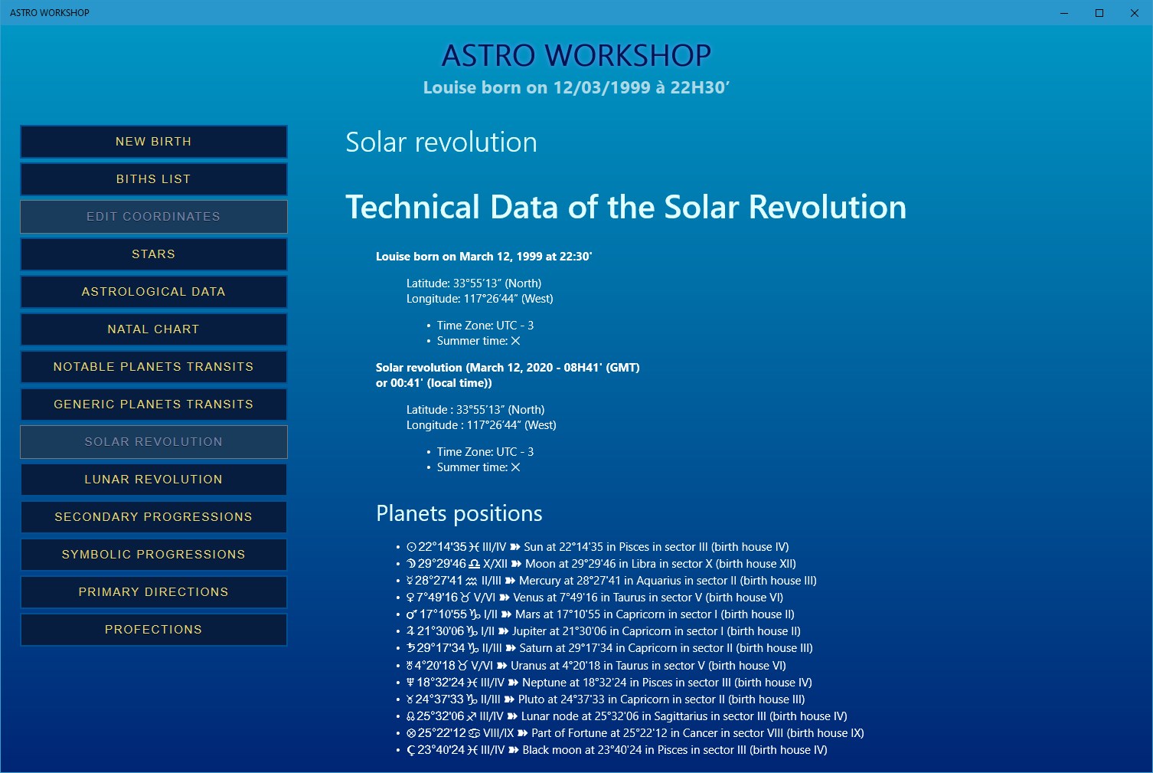Screen dimensions: 1153x773
Task: Open the NATAL CHART view
Action: pyautogui.click(x=154, y=329)
